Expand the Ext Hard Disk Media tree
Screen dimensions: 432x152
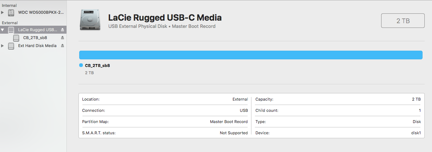click(3, 46)
